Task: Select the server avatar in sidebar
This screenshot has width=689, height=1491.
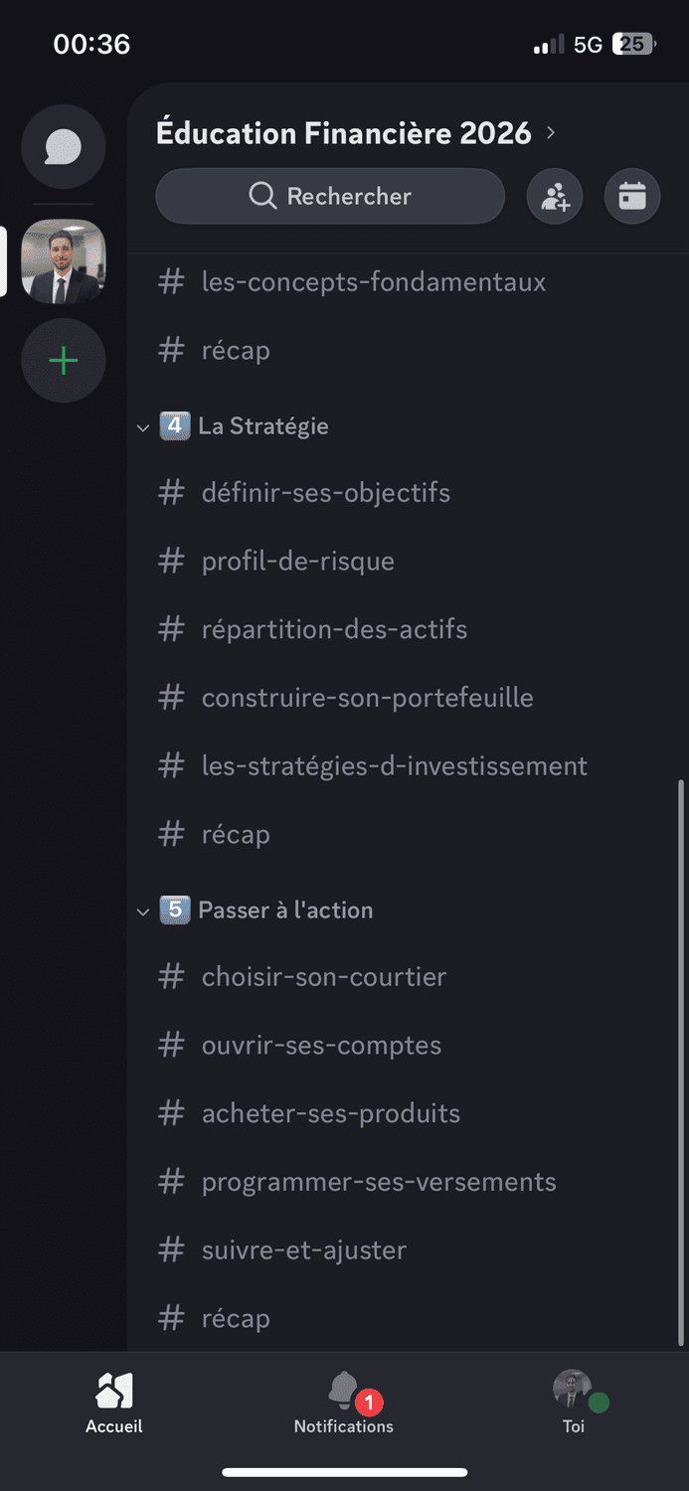Action: tap(64, 261)
